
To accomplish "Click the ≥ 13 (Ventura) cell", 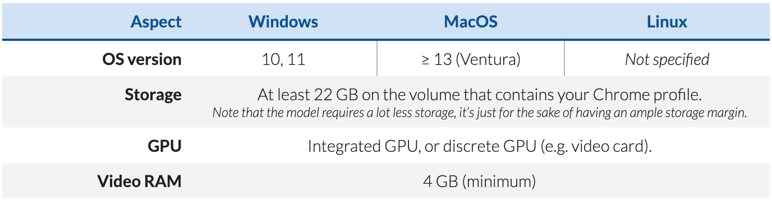I will click(x=471, y=59).
